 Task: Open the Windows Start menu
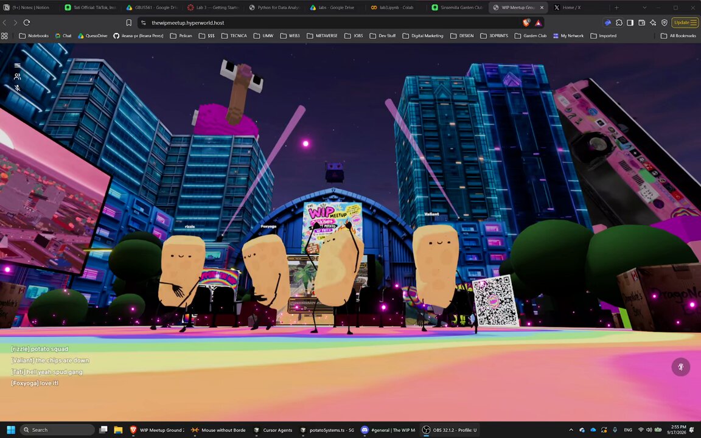tap(11, 430)
